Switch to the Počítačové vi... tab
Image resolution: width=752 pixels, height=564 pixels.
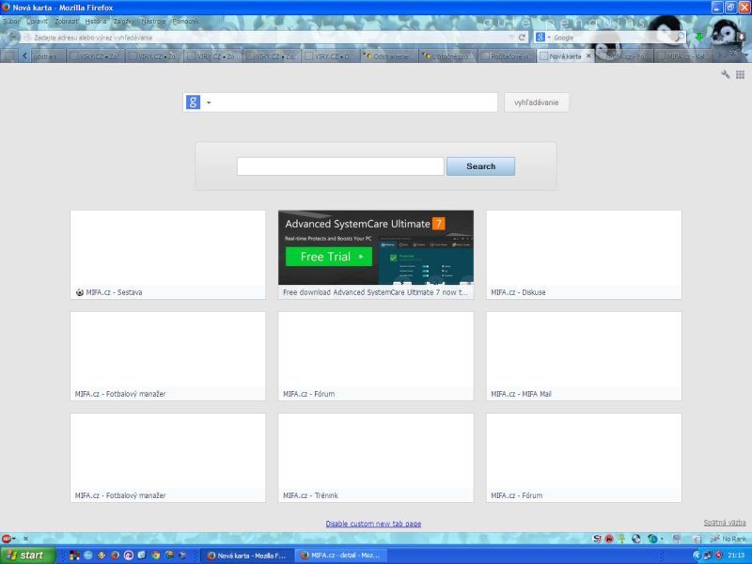point(509,56)
